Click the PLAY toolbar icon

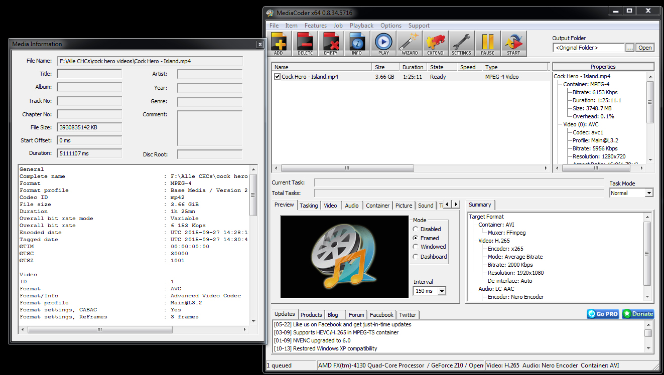(383, 44)
